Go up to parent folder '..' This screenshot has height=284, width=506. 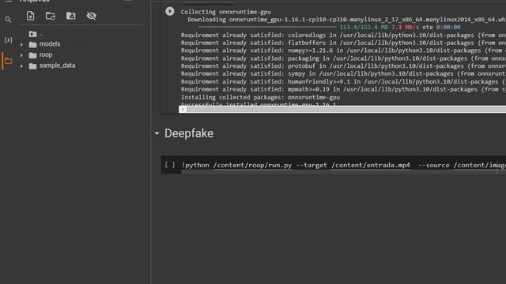36,34
